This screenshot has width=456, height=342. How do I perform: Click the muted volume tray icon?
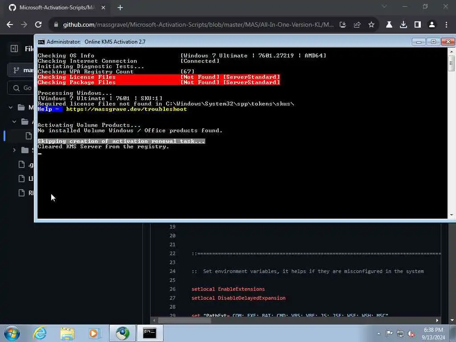(411, 334)
